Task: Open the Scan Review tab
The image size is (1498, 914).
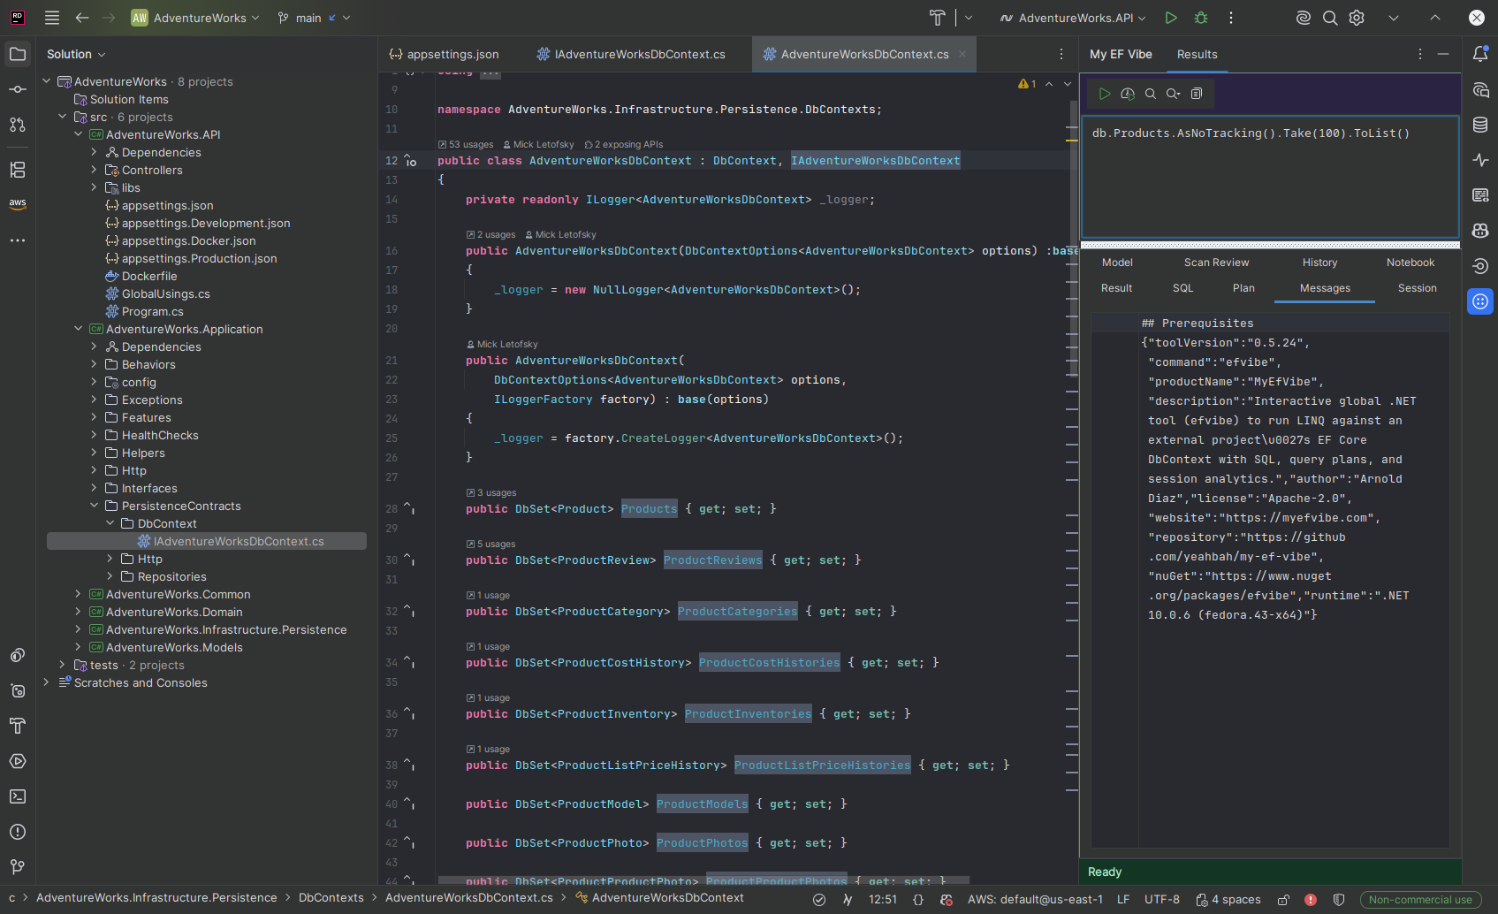Action: point(1216,263)
